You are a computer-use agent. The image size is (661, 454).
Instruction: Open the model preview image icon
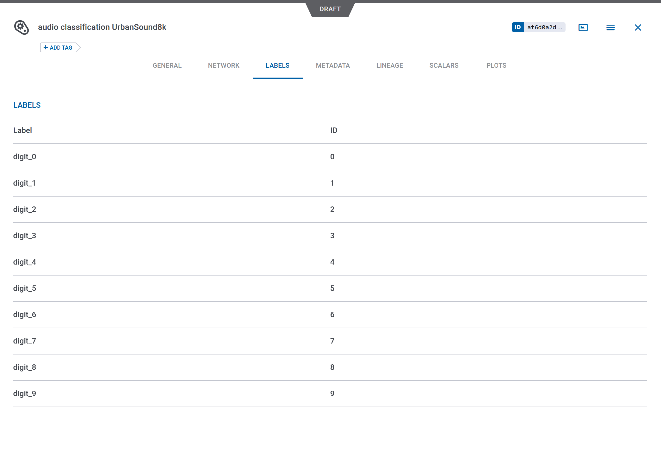583,27
